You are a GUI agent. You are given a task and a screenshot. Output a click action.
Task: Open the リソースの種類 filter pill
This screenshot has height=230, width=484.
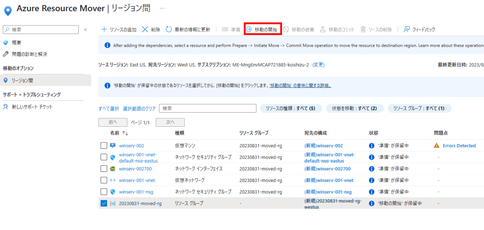(x=291, y=108)
